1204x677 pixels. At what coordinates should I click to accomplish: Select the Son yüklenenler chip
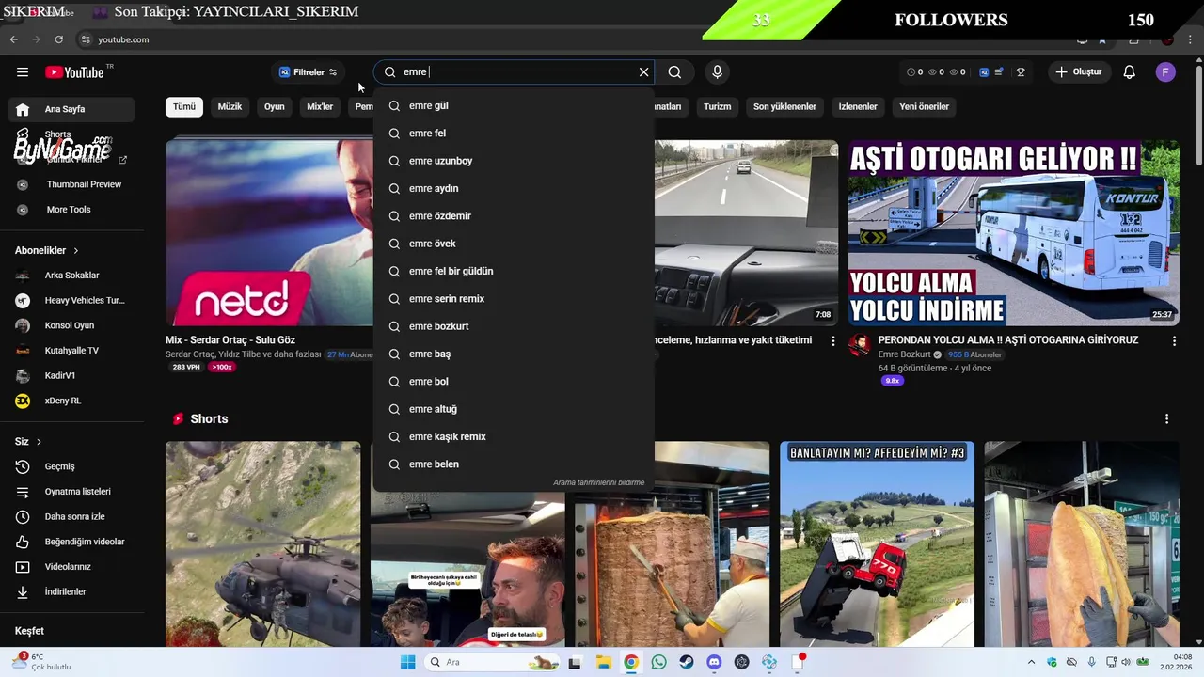point(784,106)
